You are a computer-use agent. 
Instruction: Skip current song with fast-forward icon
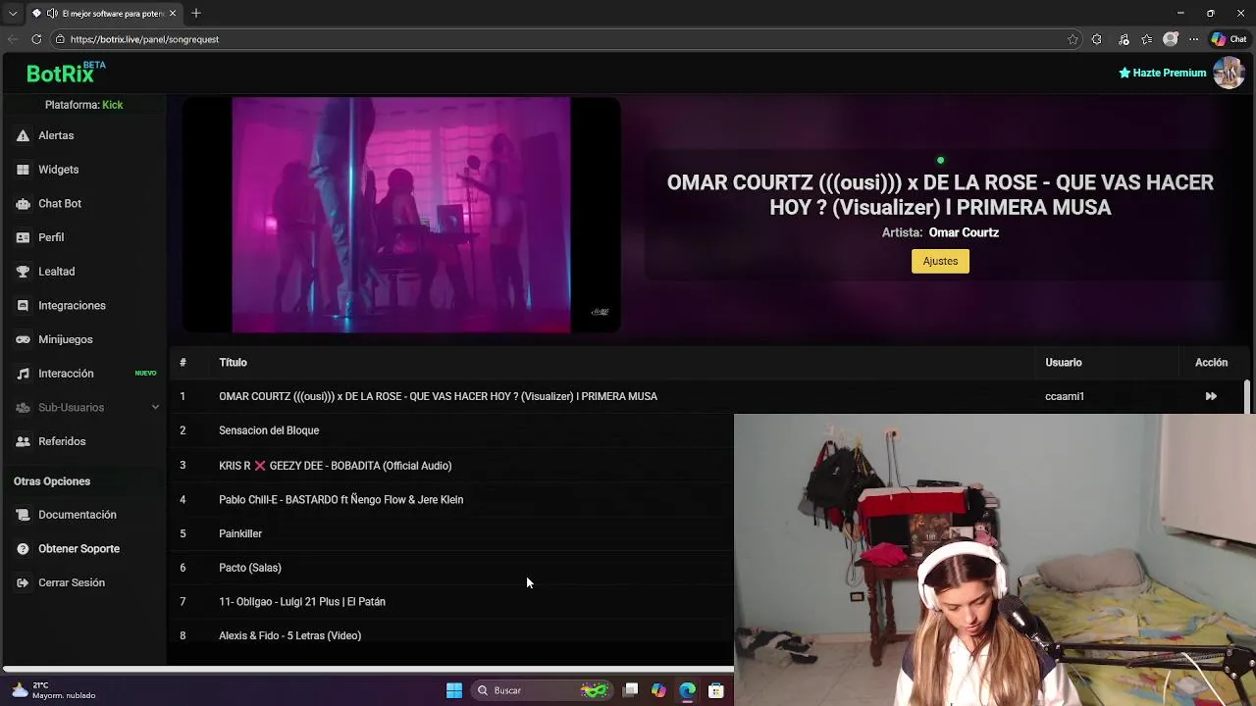pyautogui.click(x=1211, y=396)
